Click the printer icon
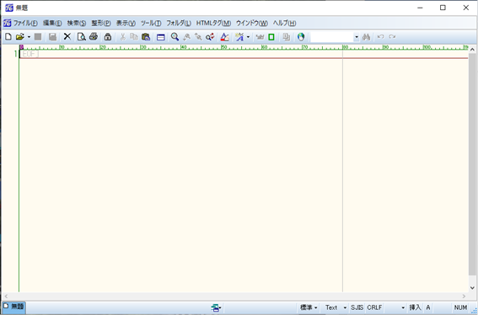 (94, 37)
